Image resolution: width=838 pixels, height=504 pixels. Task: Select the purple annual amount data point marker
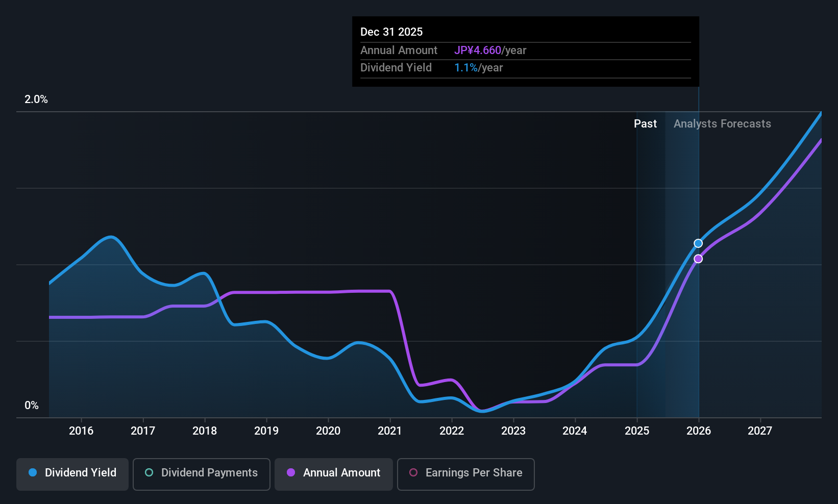[x=698, y=259]
